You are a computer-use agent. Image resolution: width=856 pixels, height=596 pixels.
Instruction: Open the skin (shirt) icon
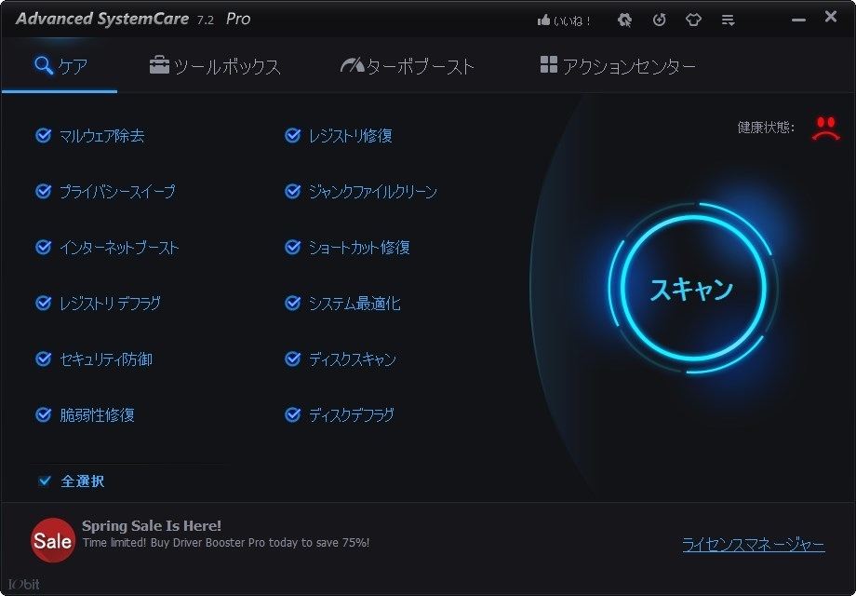[x=693, y=20]
